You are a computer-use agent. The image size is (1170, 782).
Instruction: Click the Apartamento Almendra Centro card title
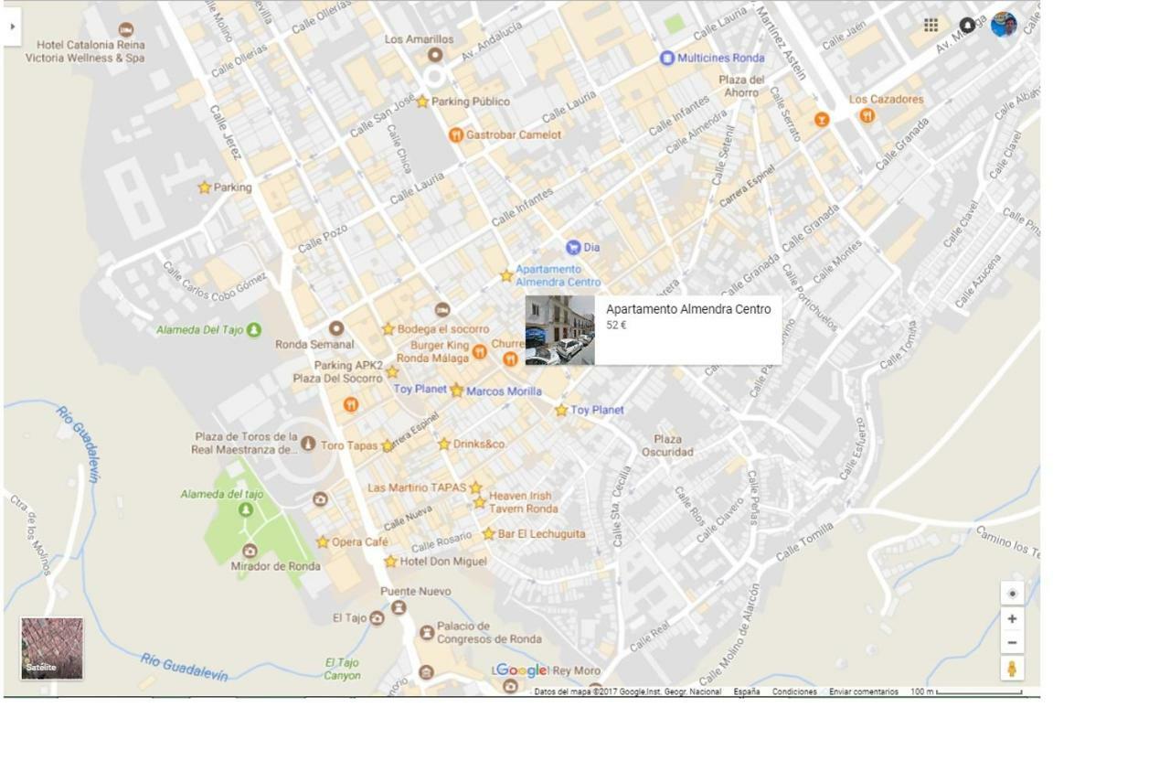pyautogui.click(x=688, y=309)
